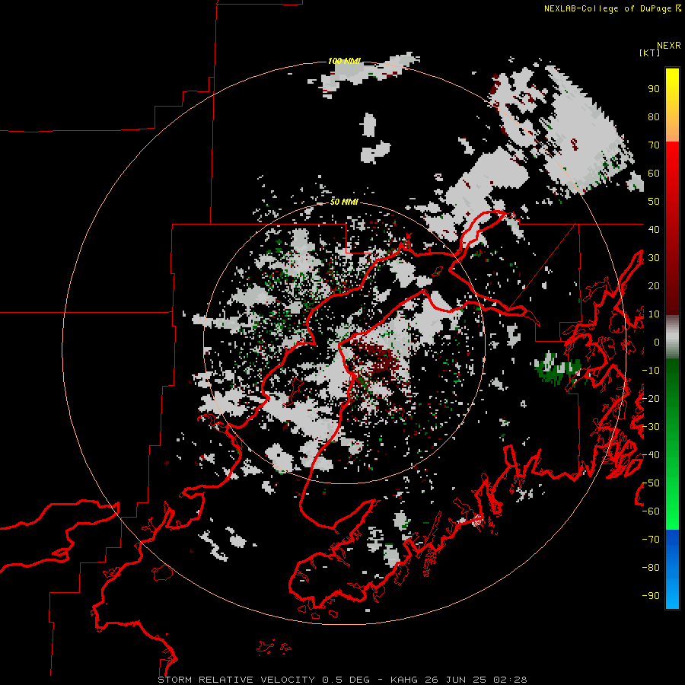Click the [KT] units label
Image resolution: width=685 pixels, height=685 pixels.
(x=650, y=53)
